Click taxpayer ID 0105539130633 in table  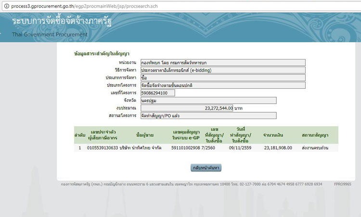102,148
